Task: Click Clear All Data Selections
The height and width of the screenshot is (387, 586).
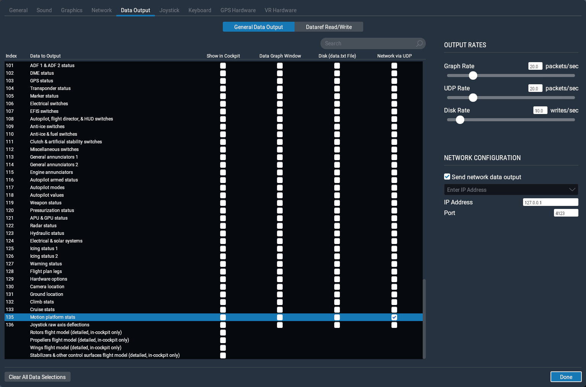Action: [37, 377]
